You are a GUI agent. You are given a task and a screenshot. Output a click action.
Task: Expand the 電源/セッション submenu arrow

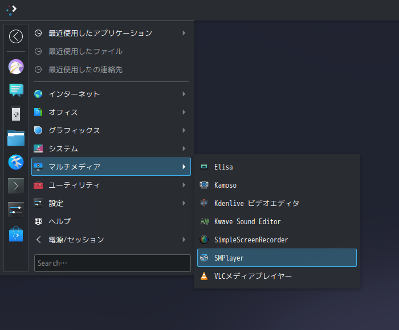pyautogui.click(x=184, y=240)
